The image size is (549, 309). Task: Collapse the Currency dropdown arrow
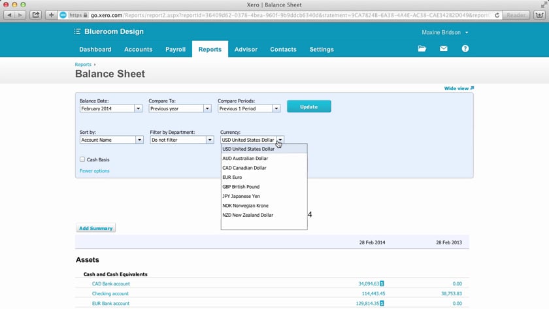280,140
